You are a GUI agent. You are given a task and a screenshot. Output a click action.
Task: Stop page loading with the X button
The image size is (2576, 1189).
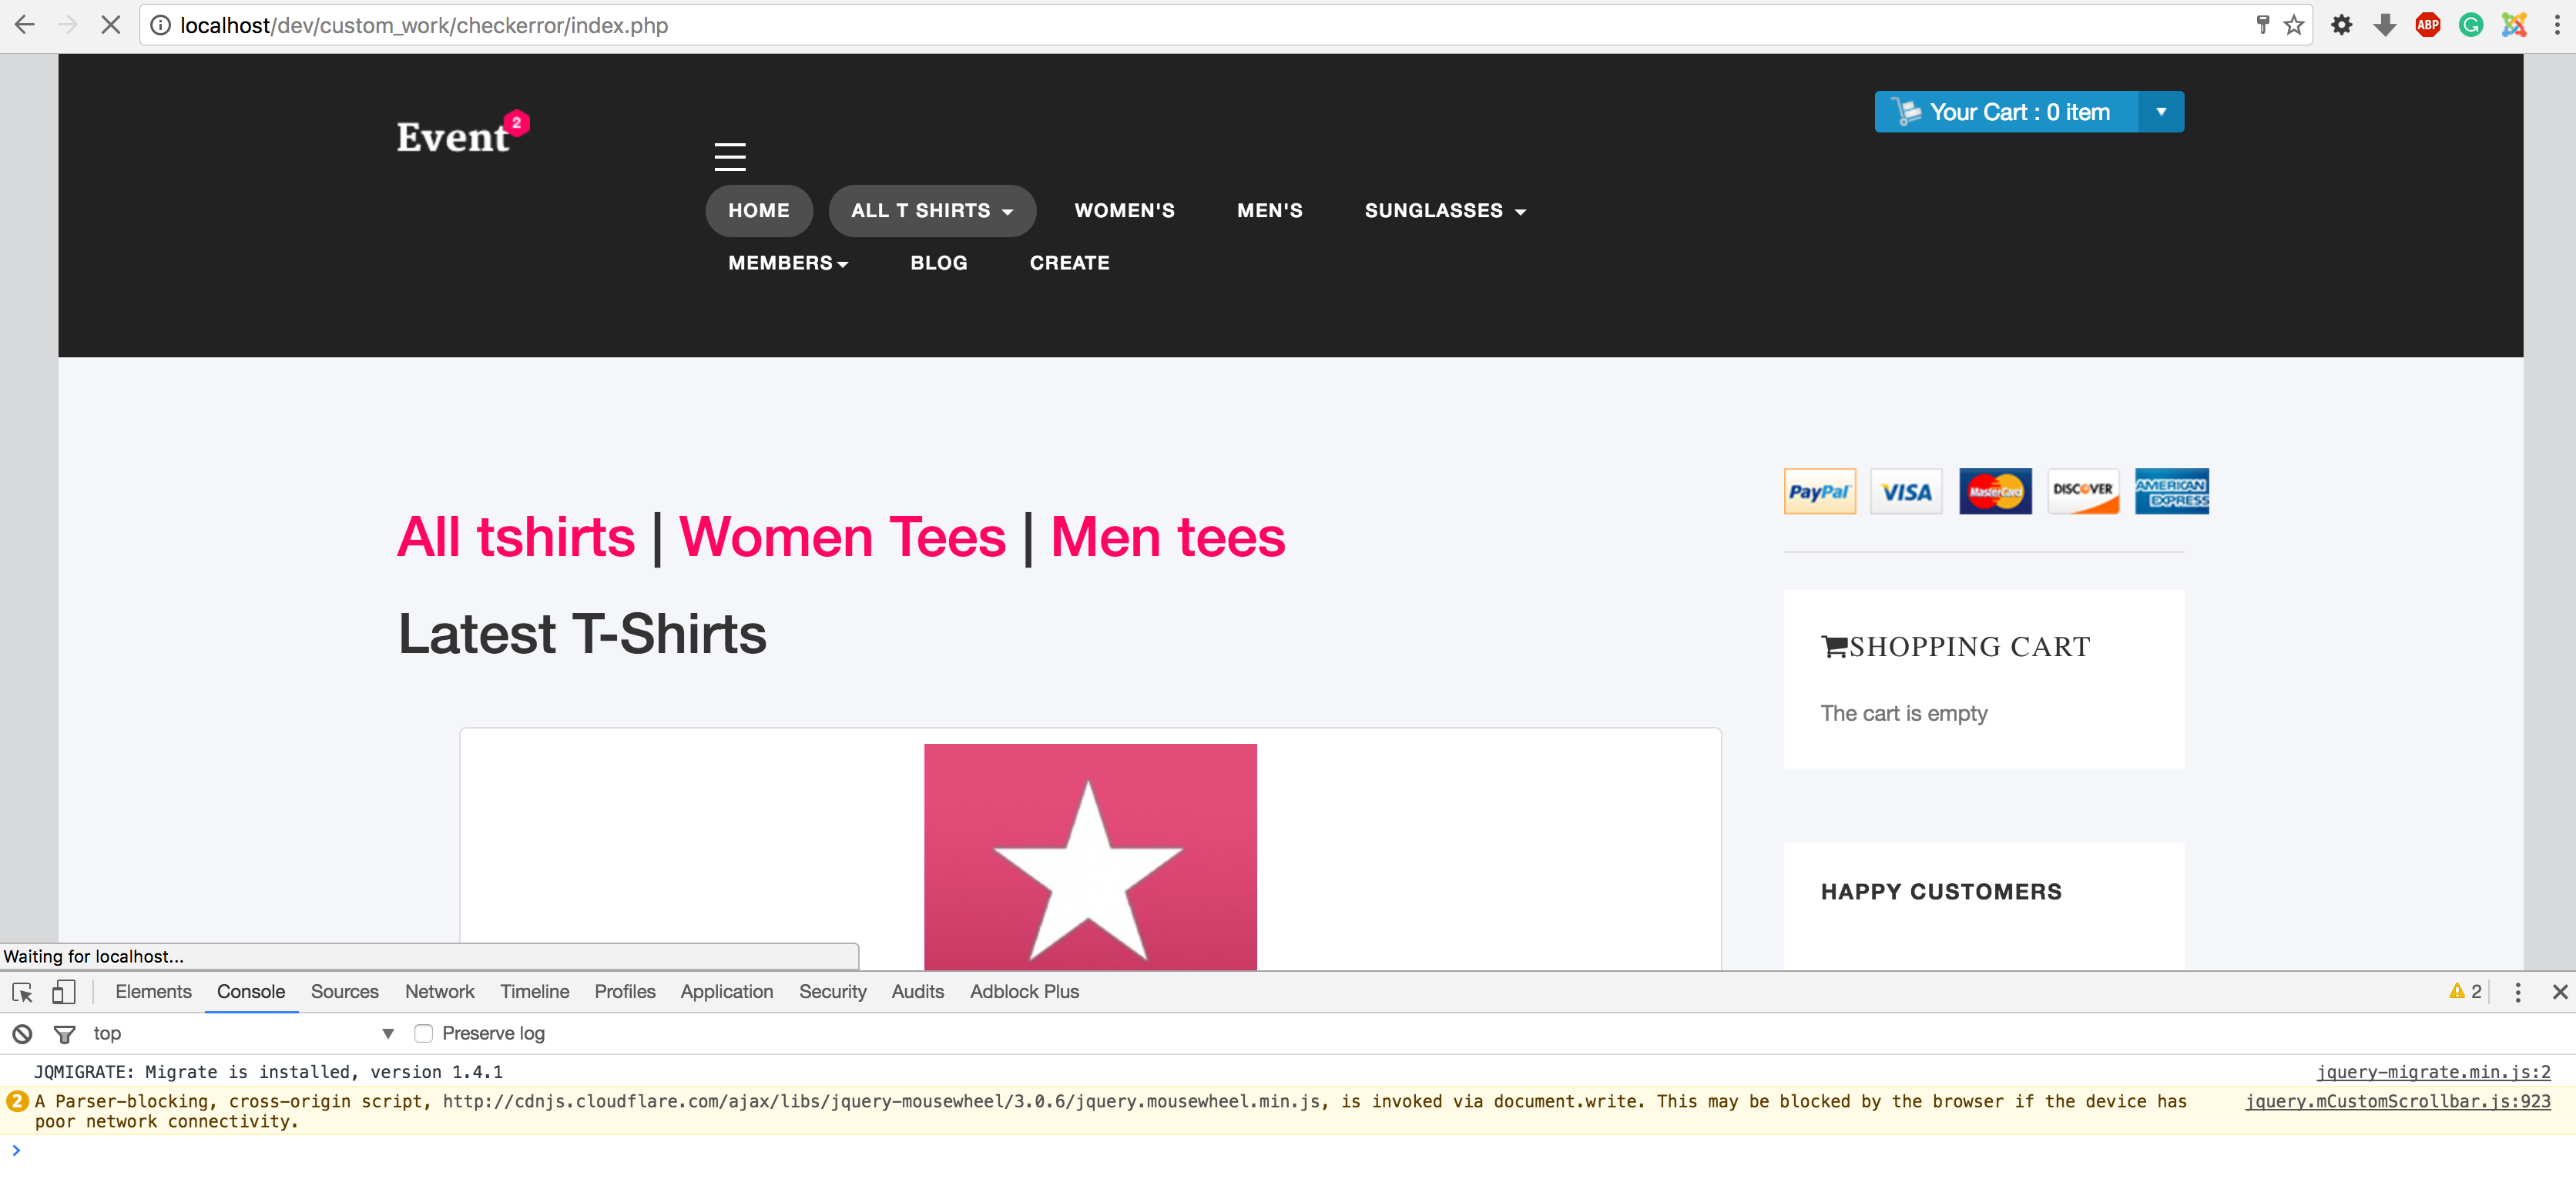pos(110,25)
